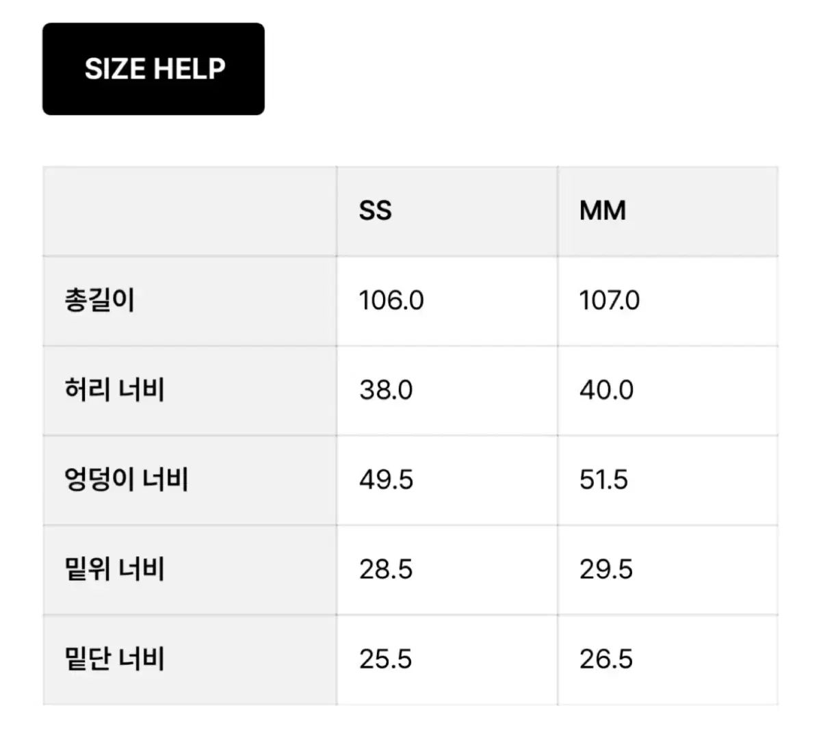Click the MM rise value 29.5
This screenshot has width=821, height=745.
point(606,569)
